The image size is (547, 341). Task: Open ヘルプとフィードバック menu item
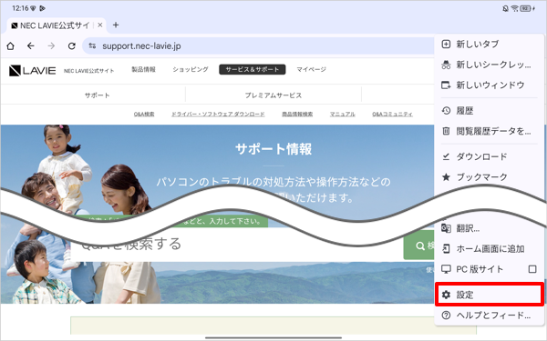tap(489, 316)
